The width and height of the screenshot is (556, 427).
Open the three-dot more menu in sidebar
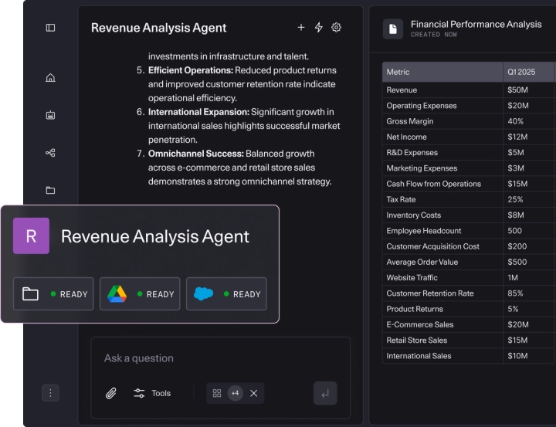click(50, 393)
